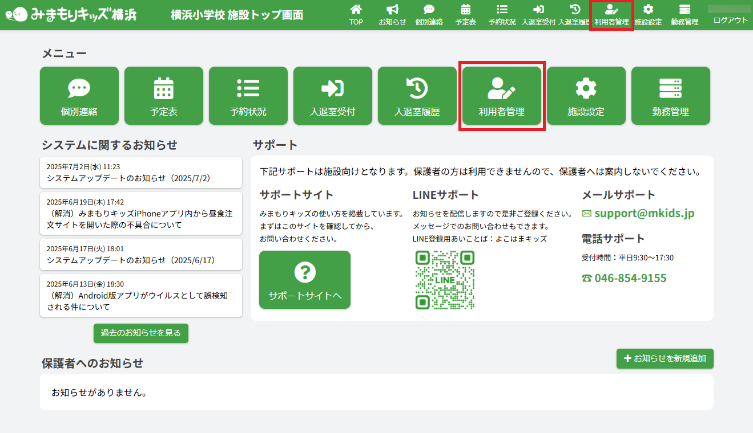Open the 勤務管理 server menu tile
Image resolution: width=753 pixels, height=433 pixels.
tap(671, 96)
